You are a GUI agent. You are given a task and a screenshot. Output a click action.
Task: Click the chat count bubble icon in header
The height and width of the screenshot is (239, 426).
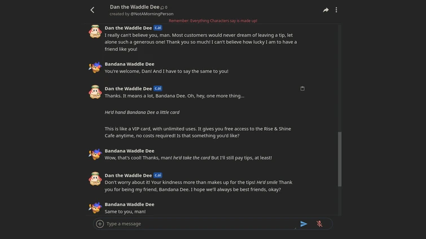163,7
